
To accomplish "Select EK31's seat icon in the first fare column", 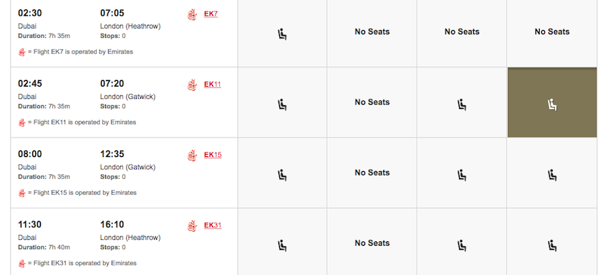I will (x=282, y=246).
